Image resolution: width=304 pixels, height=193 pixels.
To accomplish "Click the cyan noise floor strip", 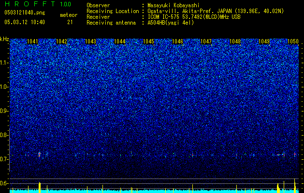I will (154, 192).
